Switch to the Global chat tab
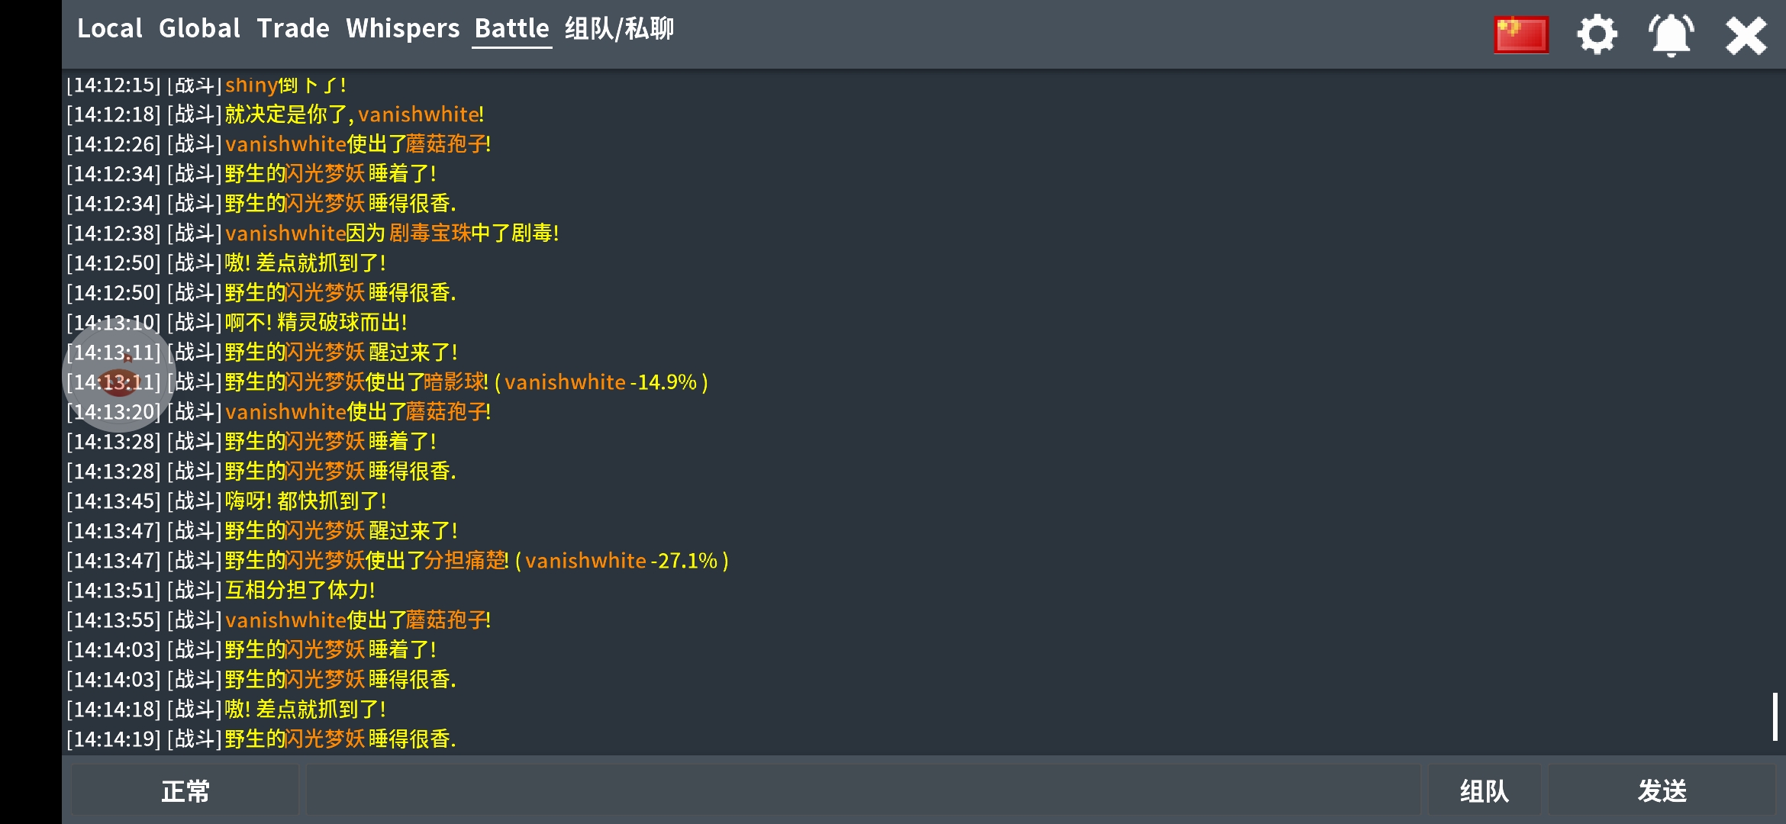 [199, 28]
